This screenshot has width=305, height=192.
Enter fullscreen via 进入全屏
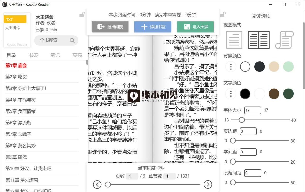pyautogui.click(x=195, y=27)
